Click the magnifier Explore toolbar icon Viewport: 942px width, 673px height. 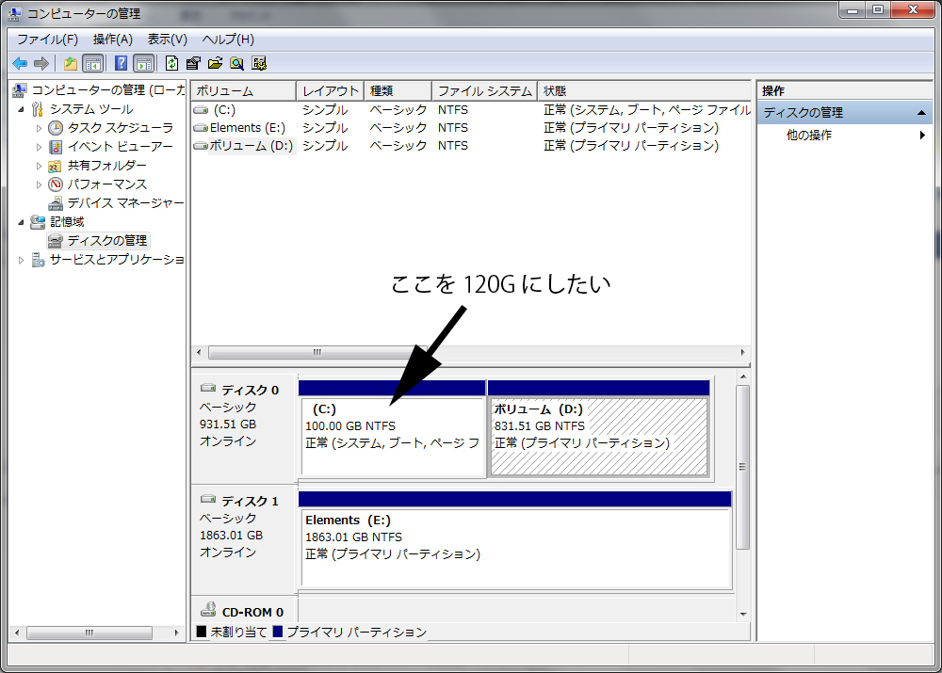coord(236,63)
